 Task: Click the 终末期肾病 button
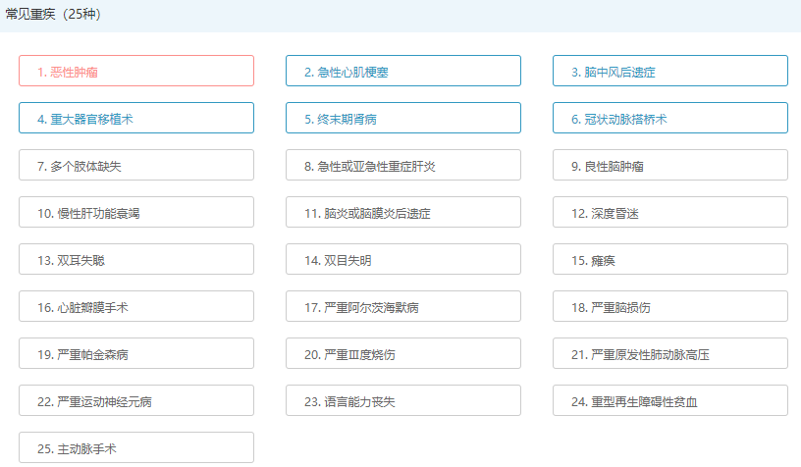[x=402, y=119]
